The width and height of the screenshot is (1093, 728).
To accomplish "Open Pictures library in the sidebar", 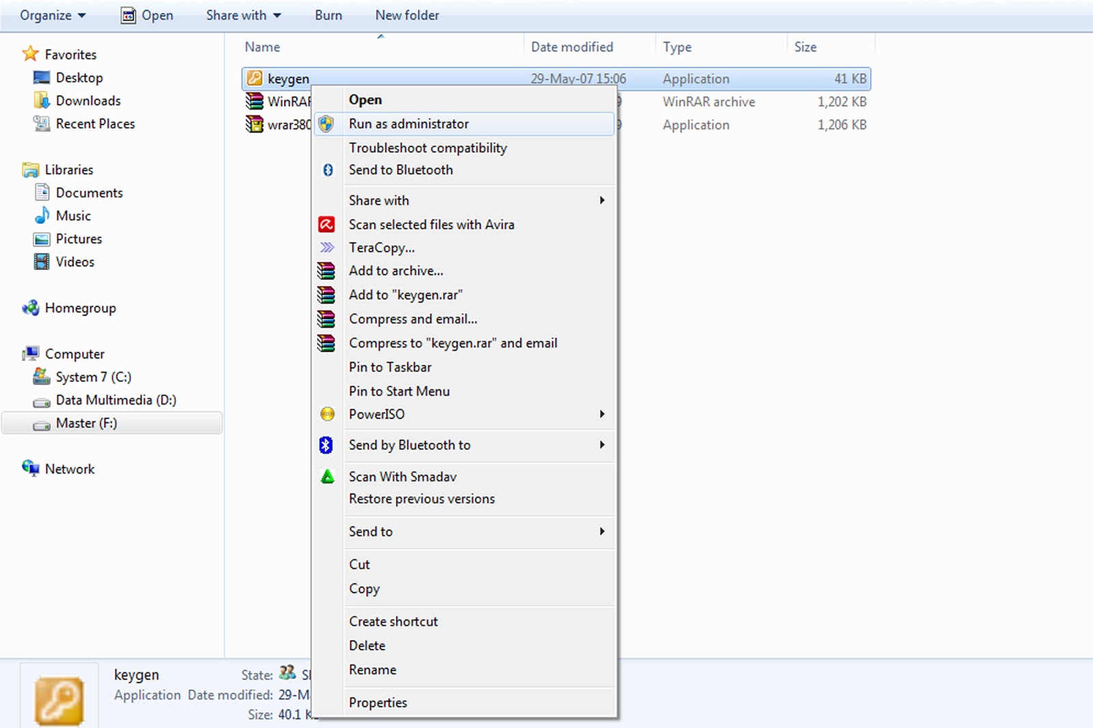I will coord(79,238).
